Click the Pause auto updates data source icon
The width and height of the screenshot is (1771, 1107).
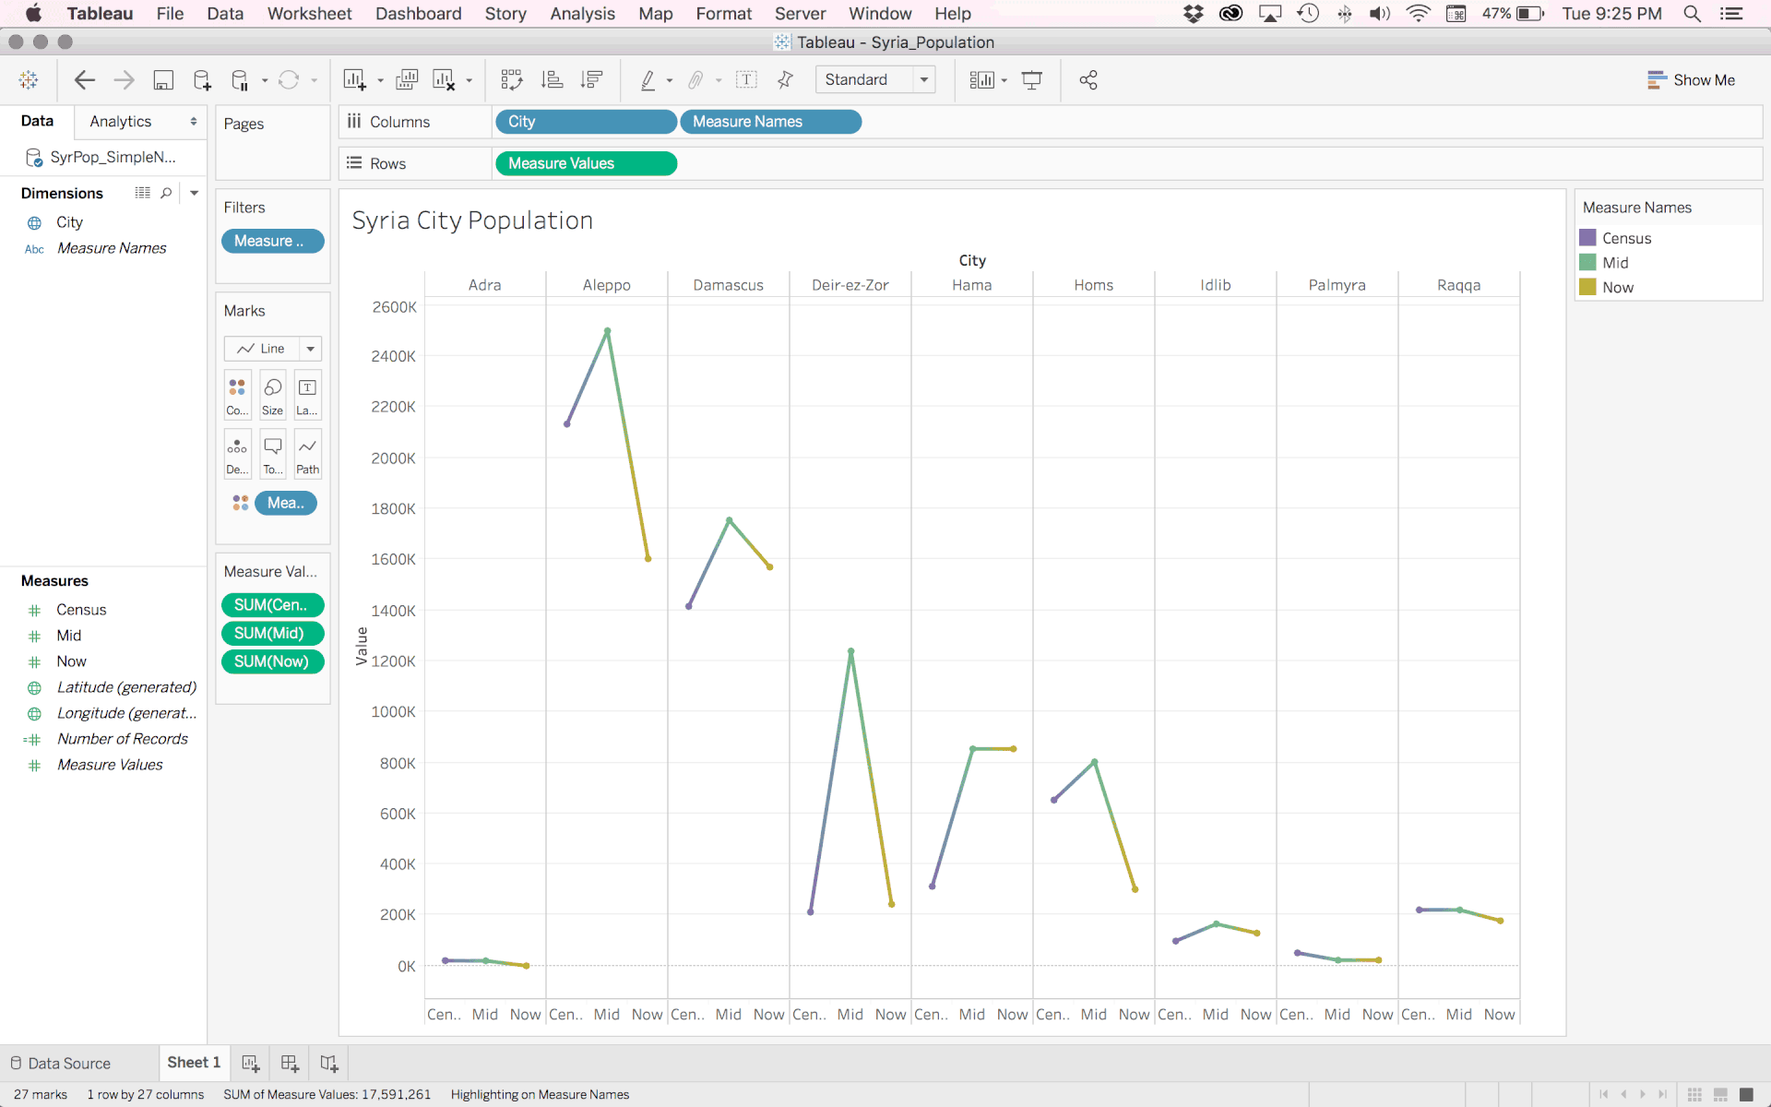(240, 80)
